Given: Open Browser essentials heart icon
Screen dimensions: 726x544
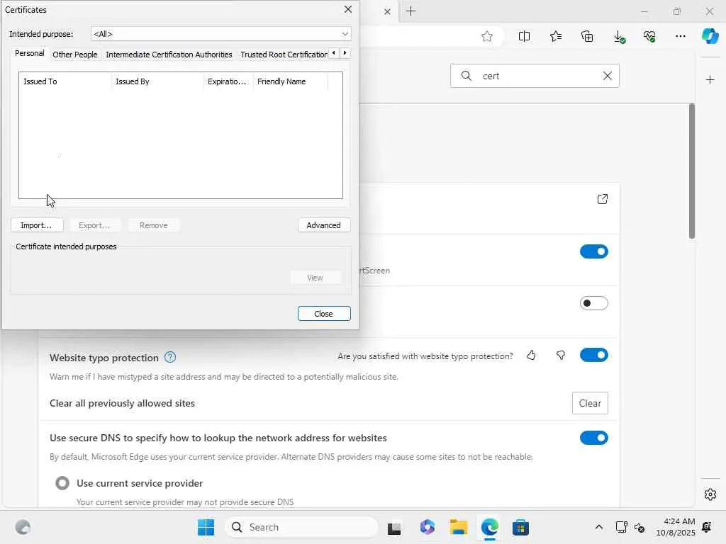Looking at the screenshot, I should point(649,37).
